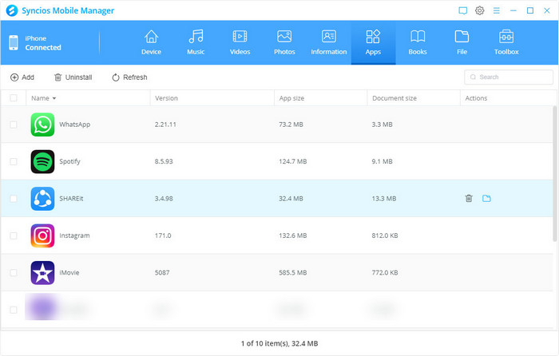This screenshot has width=559, height=356.
Task: Open the Device section icon
Action: click(151, 37)
